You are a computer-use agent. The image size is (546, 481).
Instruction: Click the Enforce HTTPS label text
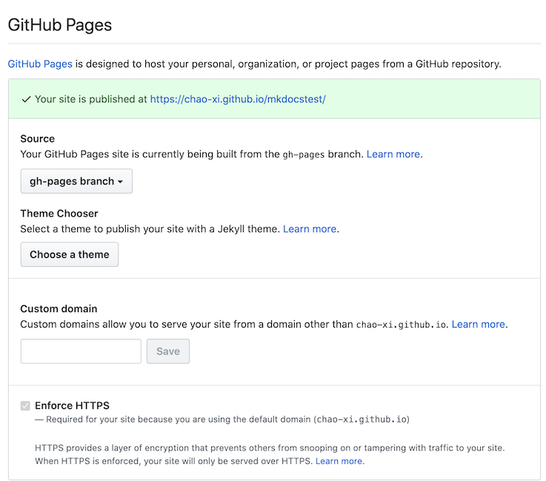click(x=72, y=405)
